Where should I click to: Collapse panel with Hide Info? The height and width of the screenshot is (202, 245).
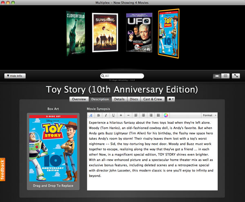click(15, 76)
